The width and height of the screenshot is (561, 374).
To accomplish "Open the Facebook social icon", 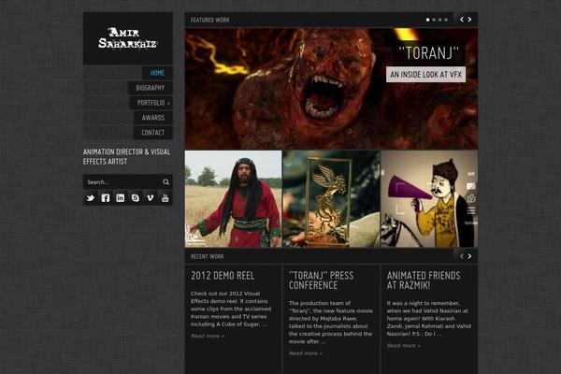I will coord(105,198).
